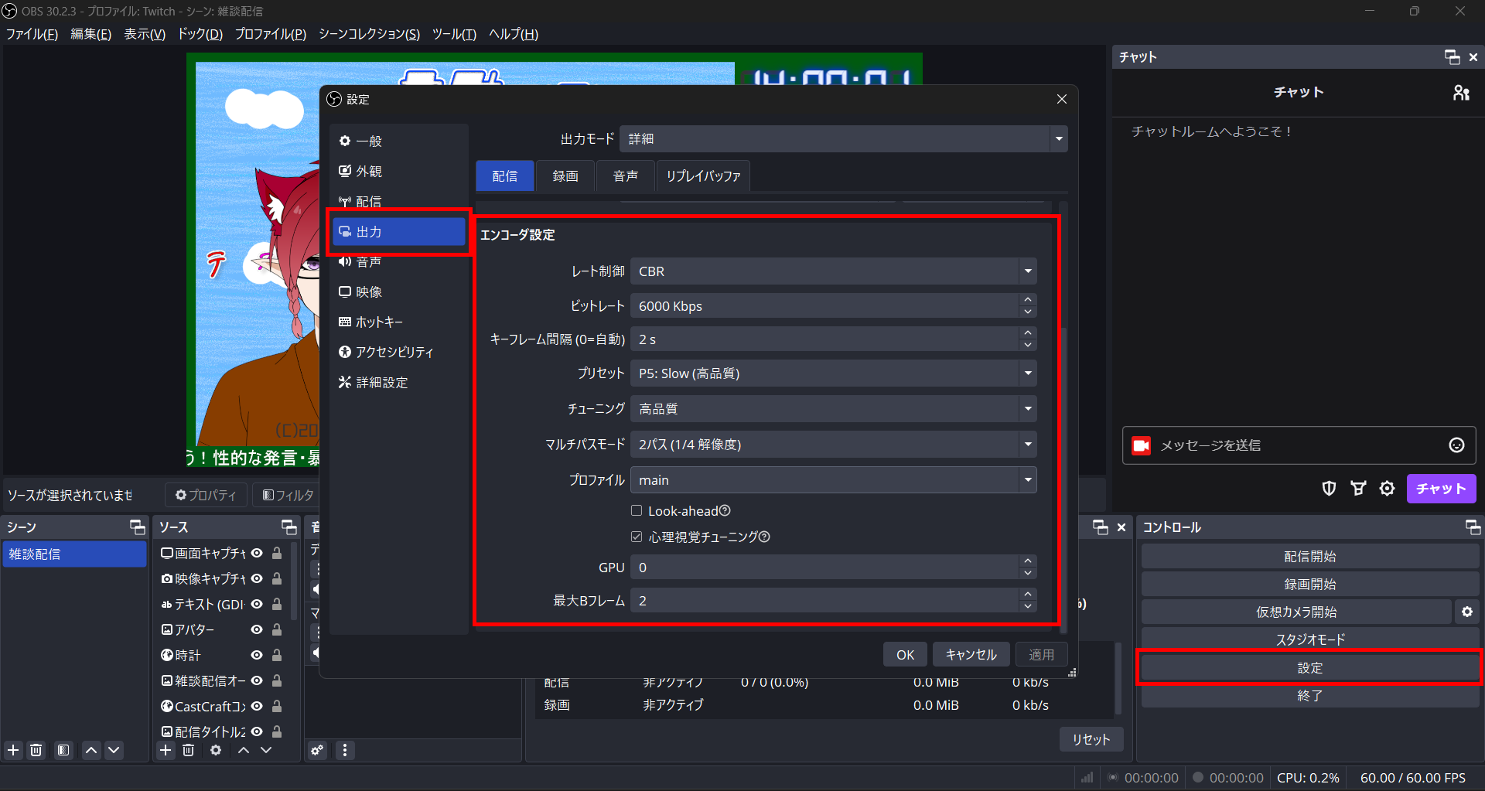Open the 出力モード dropdown
Image resolution: width=1485 pixels, height=791 pixels.
pos(844,139)
